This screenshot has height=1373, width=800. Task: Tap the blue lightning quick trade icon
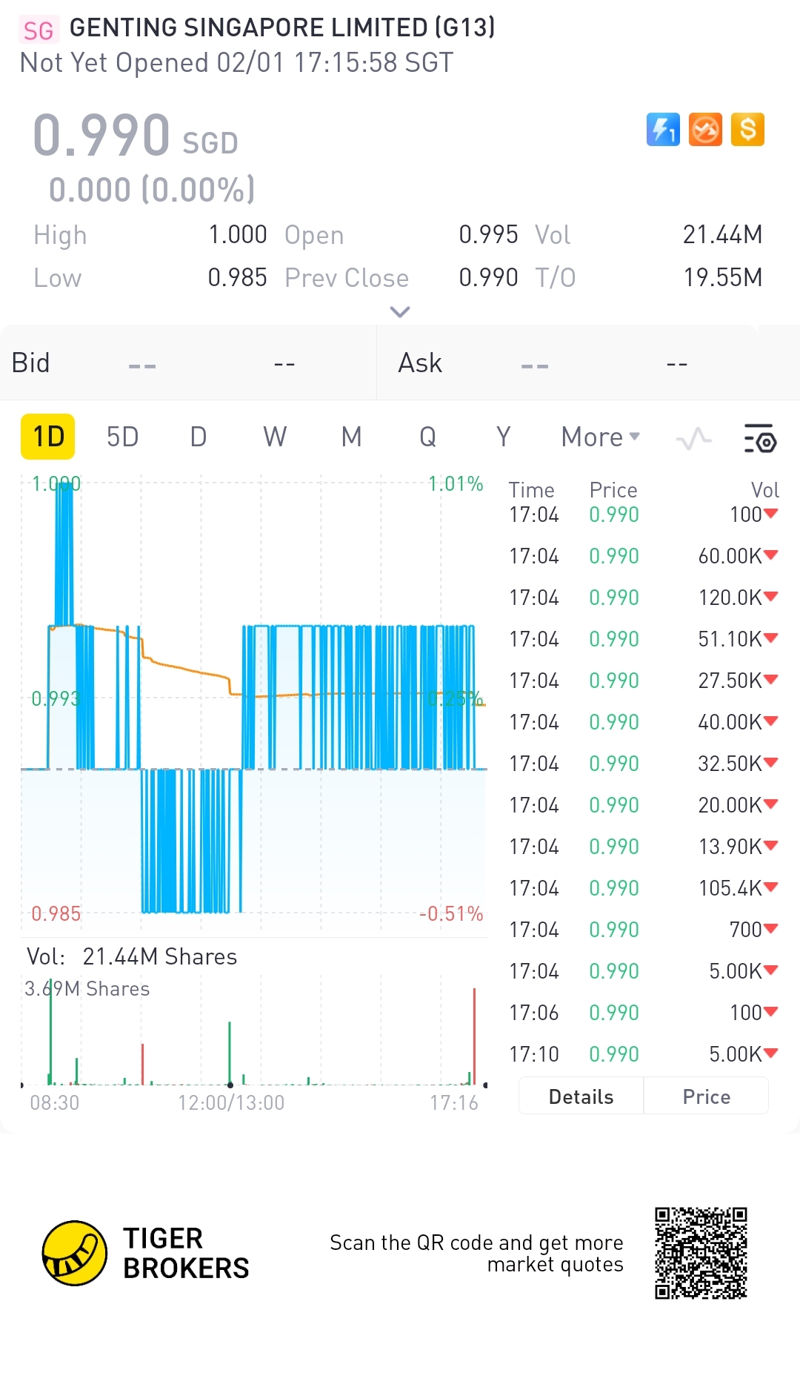663,130
